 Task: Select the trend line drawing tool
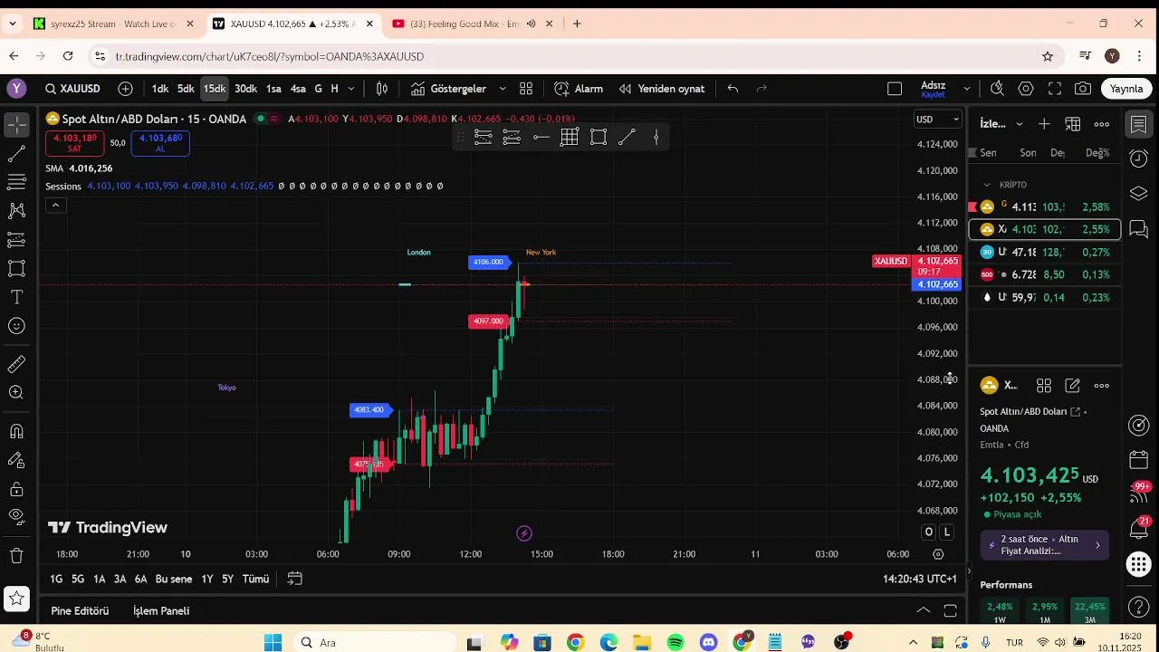16,154
